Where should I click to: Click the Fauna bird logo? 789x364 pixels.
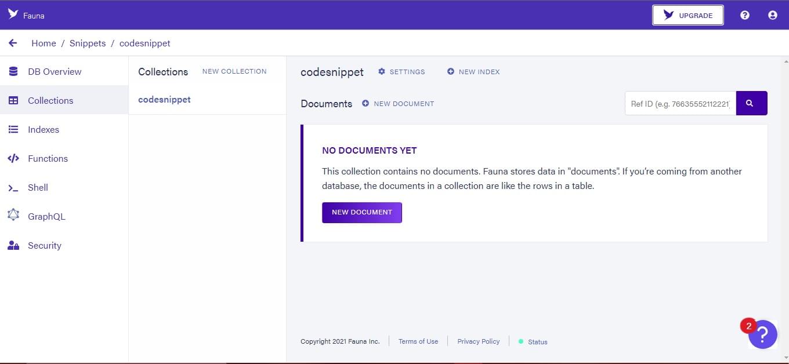coord(13,14)
